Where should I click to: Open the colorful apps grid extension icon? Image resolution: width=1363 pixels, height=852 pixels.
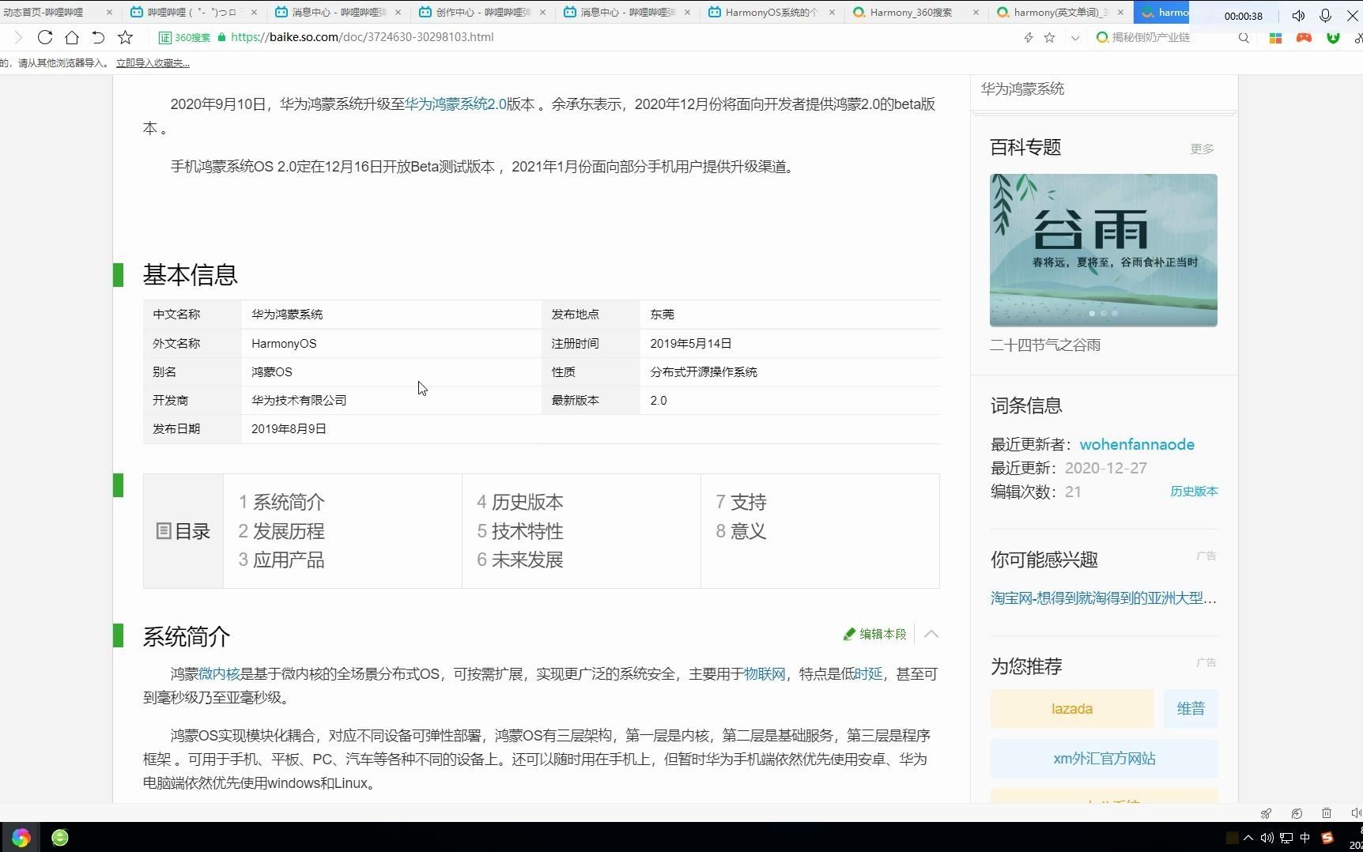click(x=1275, y=37)
